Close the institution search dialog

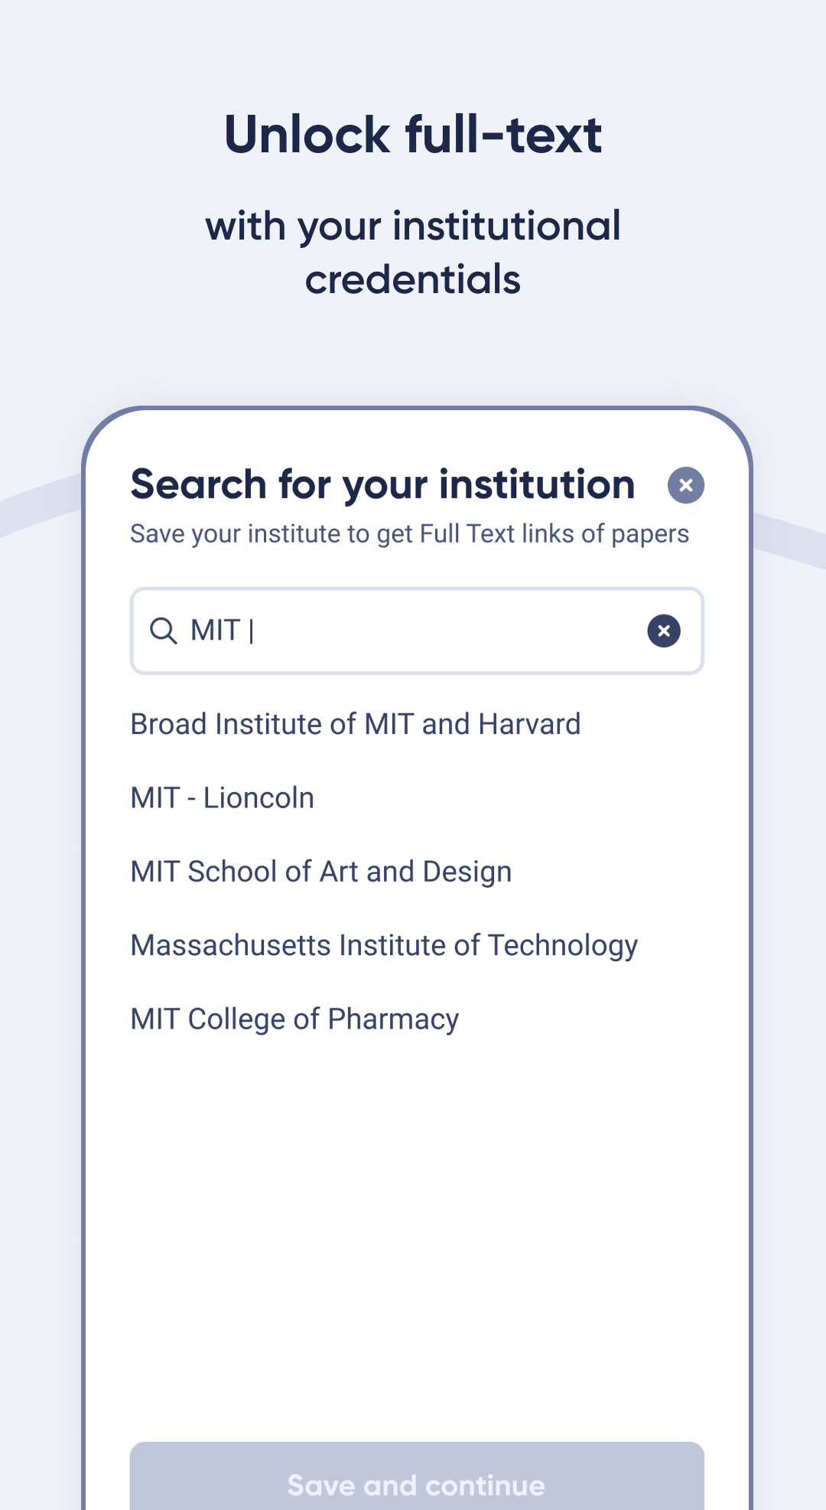[x=685, y=485]
